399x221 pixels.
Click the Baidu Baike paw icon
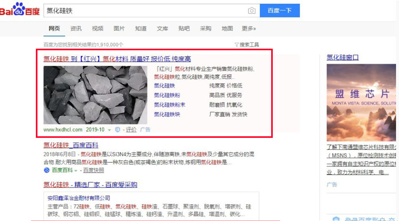click(x=46, y=170)
